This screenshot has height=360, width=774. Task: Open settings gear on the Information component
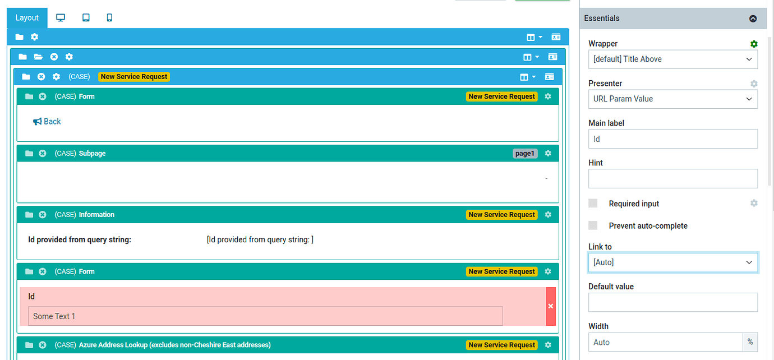pyautogui.click(x=548, y=214)
